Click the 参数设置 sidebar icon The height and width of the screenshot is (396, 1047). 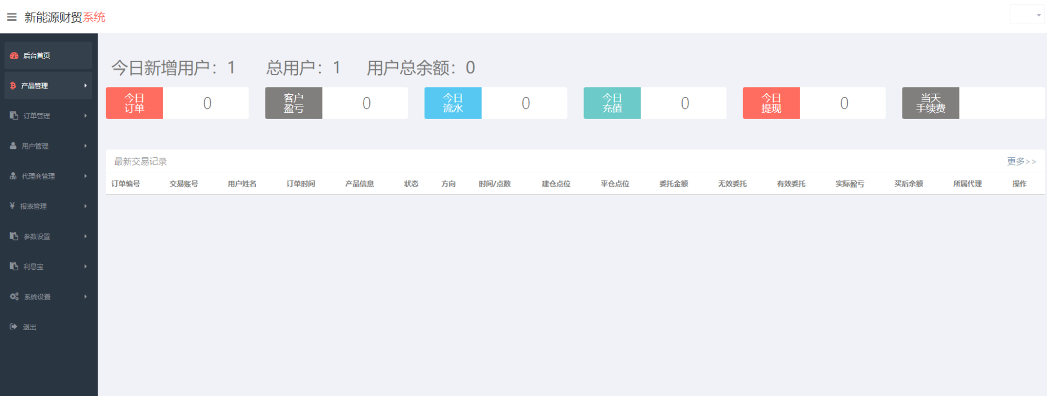(14, 236)
